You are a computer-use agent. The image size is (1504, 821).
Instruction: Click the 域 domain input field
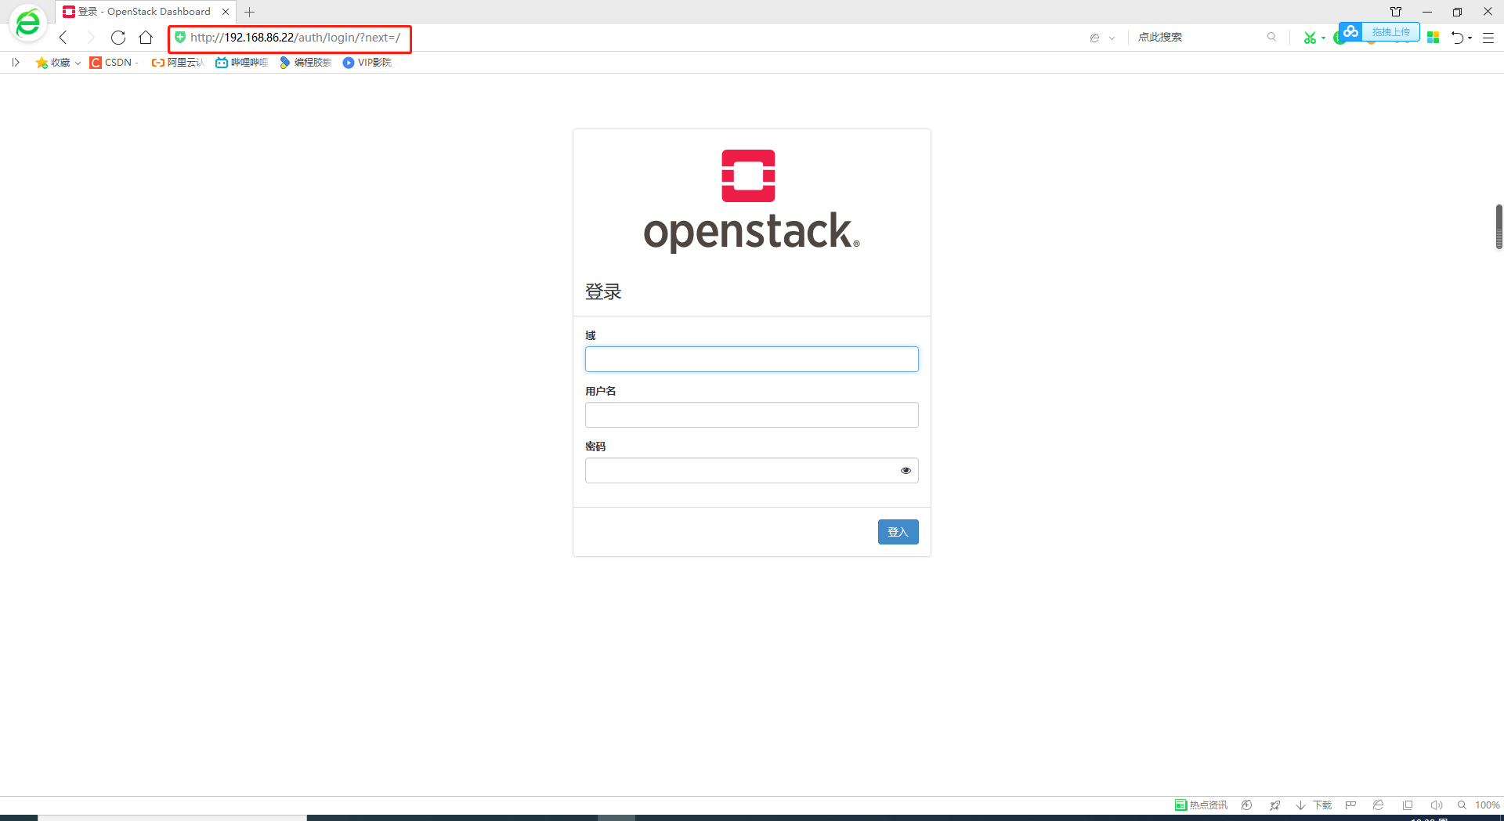751,359
